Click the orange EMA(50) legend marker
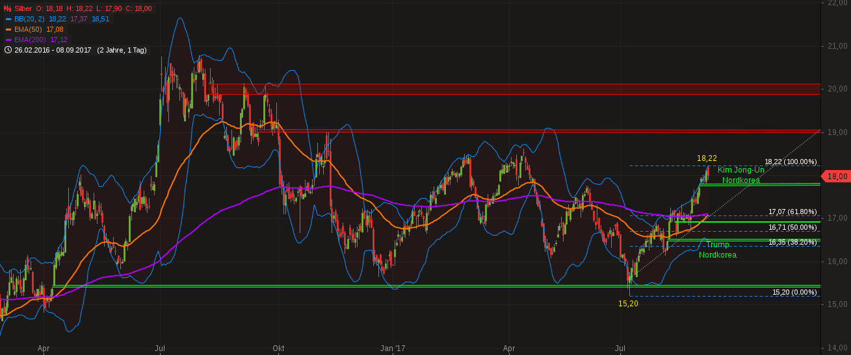The image size is (851, 355). coord(8,29)
